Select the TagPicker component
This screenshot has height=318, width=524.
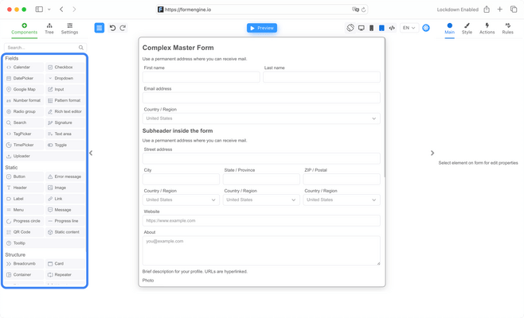point(24,134)
